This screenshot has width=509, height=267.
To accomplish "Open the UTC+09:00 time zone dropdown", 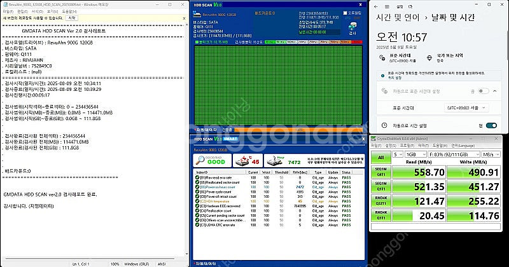I will click(466, 107).
